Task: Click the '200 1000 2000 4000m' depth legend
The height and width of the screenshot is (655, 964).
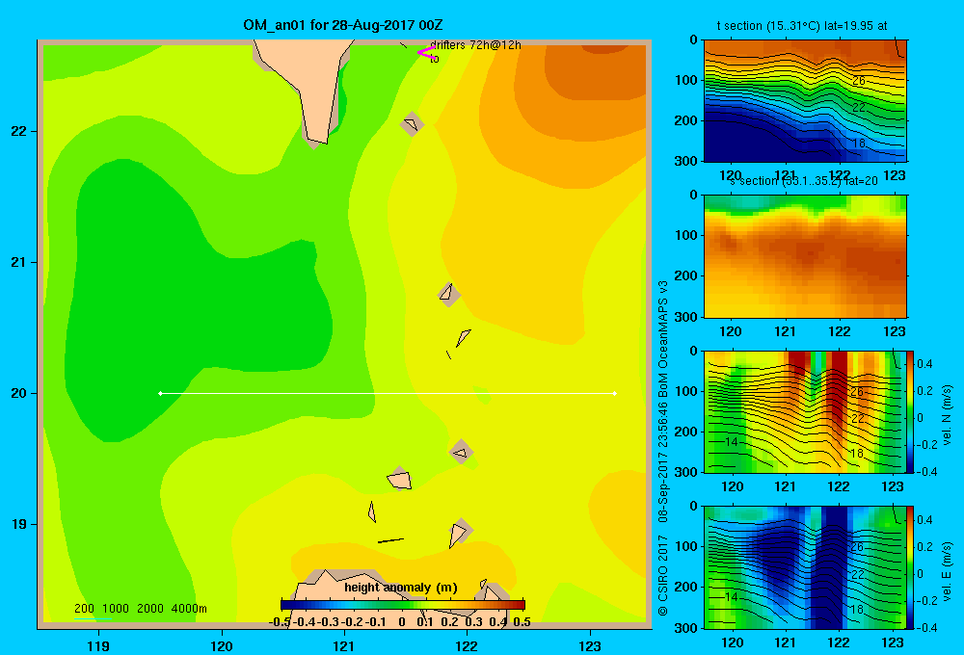Action: 140,609
